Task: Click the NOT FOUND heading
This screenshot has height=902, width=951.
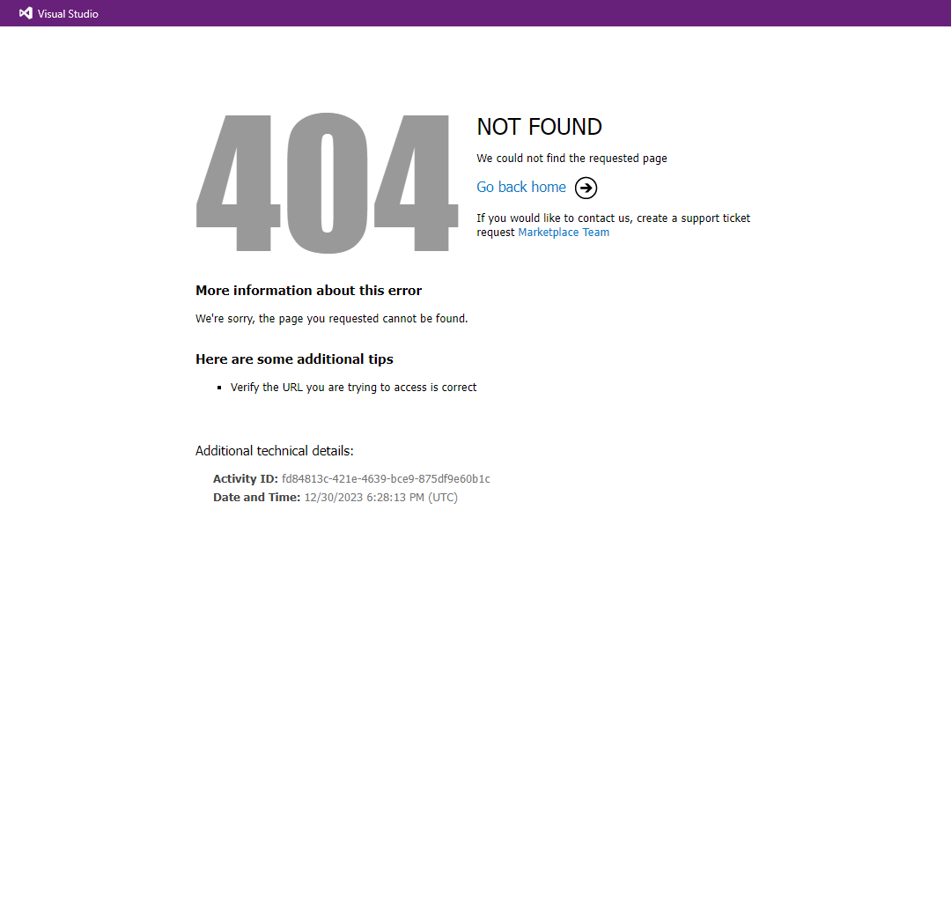Action: coord(539,127)
